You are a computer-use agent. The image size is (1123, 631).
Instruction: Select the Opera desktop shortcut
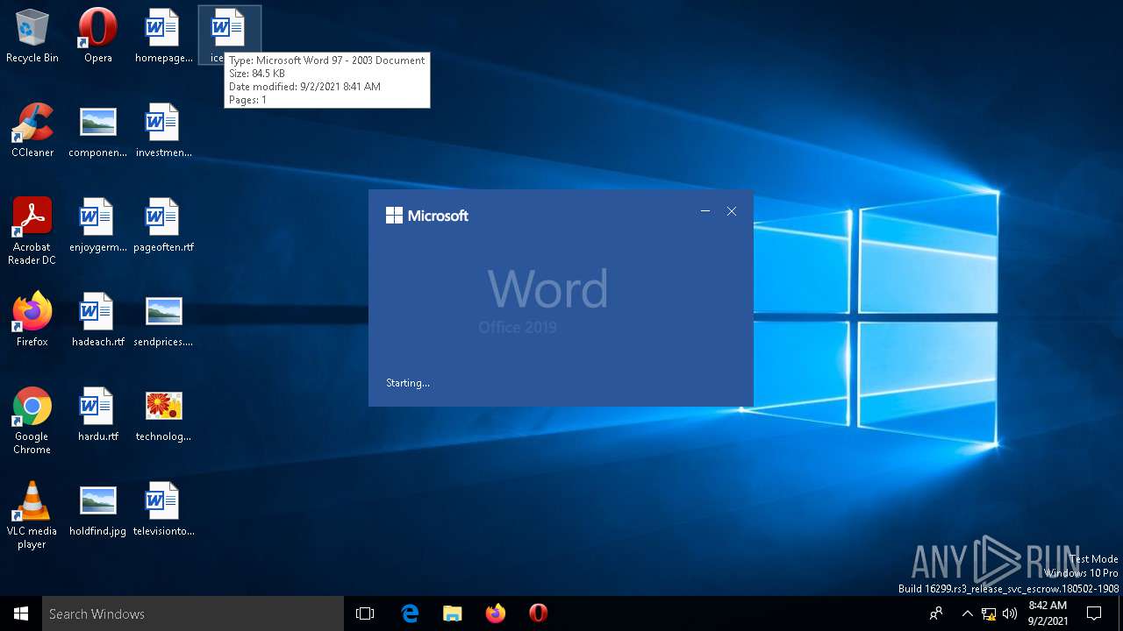pos(98,36)
